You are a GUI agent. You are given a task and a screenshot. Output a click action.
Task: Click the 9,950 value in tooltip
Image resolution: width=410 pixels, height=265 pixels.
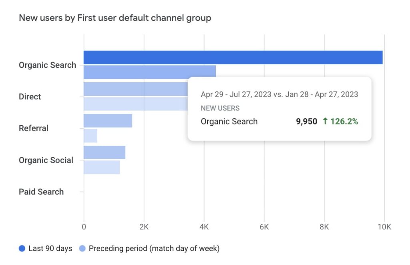click(306, 121)
